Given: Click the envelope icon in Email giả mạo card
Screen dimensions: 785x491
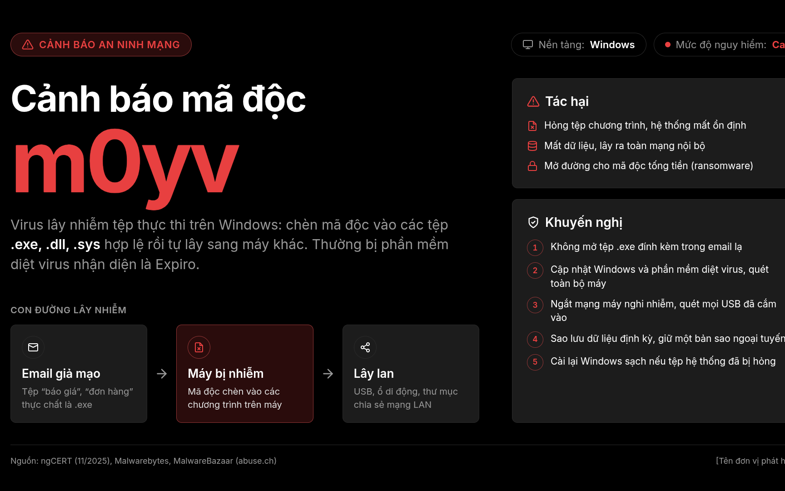Looking at the screenshot, I should (x=33, y=347).
